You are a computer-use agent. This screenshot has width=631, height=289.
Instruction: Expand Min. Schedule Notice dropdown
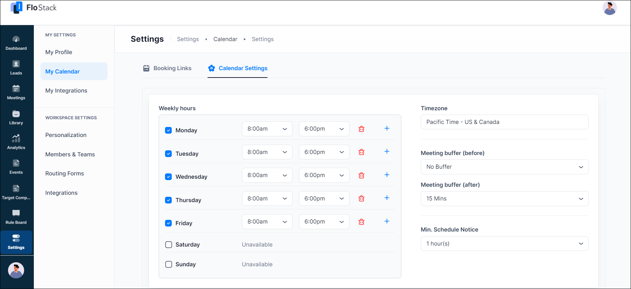(504, 244)
